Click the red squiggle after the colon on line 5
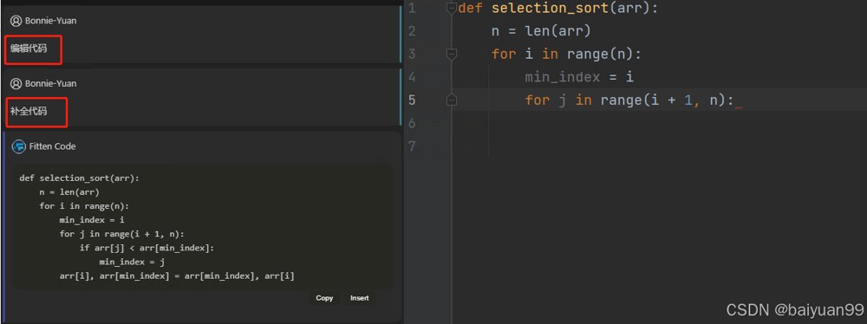The height and width of the screenshot is (324, 867). click(738, 107)
